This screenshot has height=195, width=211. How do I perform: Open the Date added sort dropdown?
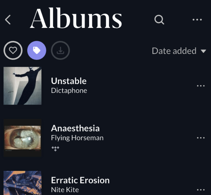coord(174,51)
